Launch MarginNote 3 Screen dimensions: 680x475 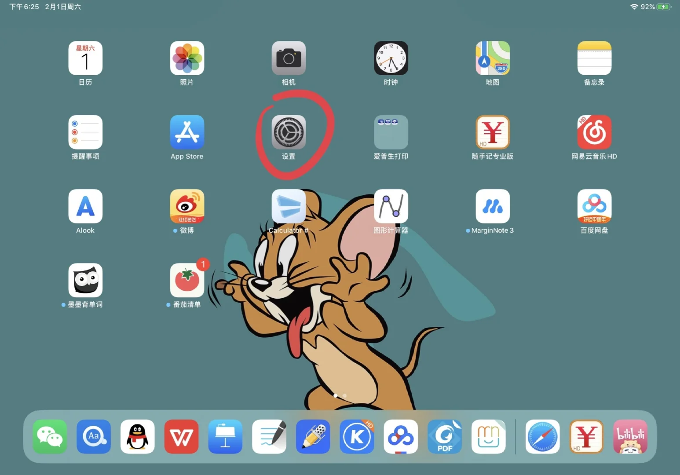point(492,206)
